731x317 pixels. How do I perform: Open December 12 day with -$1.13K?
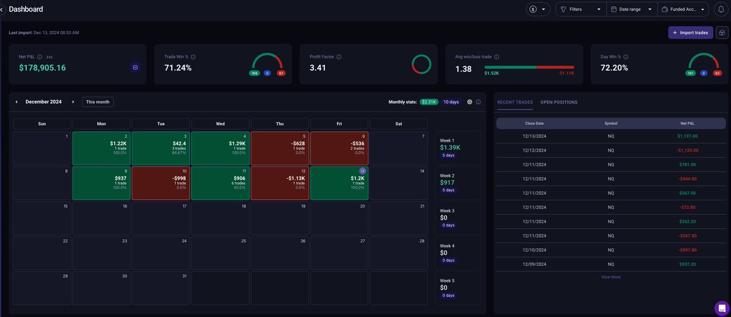click(280, 183)
